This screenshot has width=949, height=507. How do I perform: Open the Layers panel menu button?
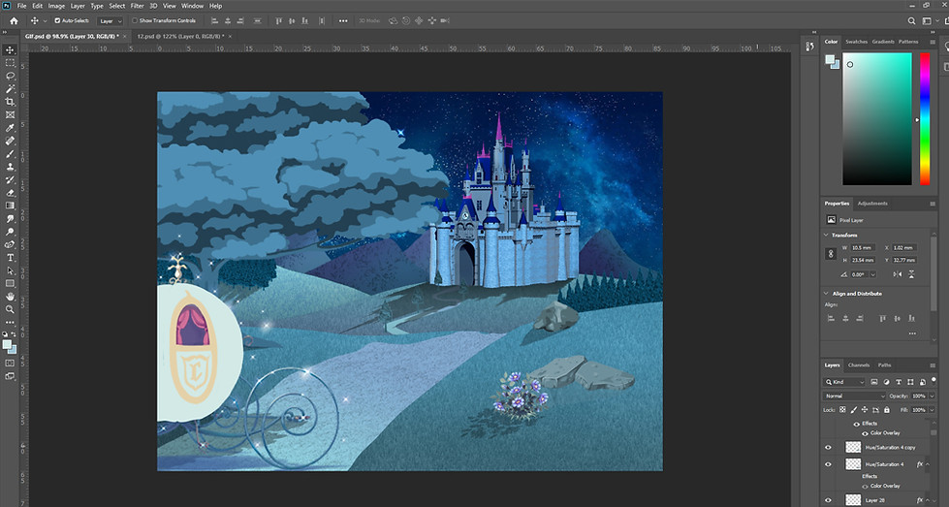[933, 365]
